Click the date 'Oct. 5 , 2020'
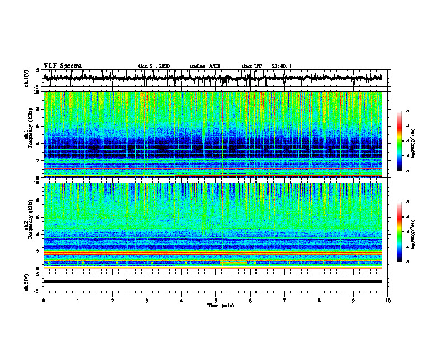 click(154, 66)
